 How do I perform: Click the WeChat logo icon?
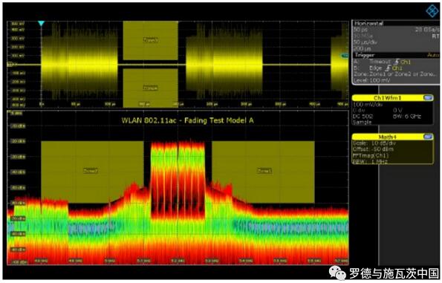(337, 273)
